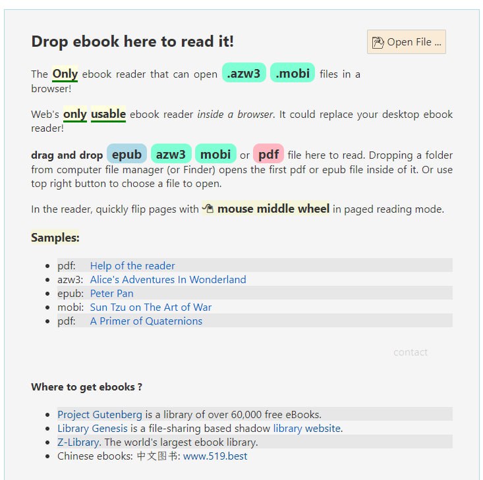
Task: Visit the Library Genesis link
Action: tap(92, 428)
